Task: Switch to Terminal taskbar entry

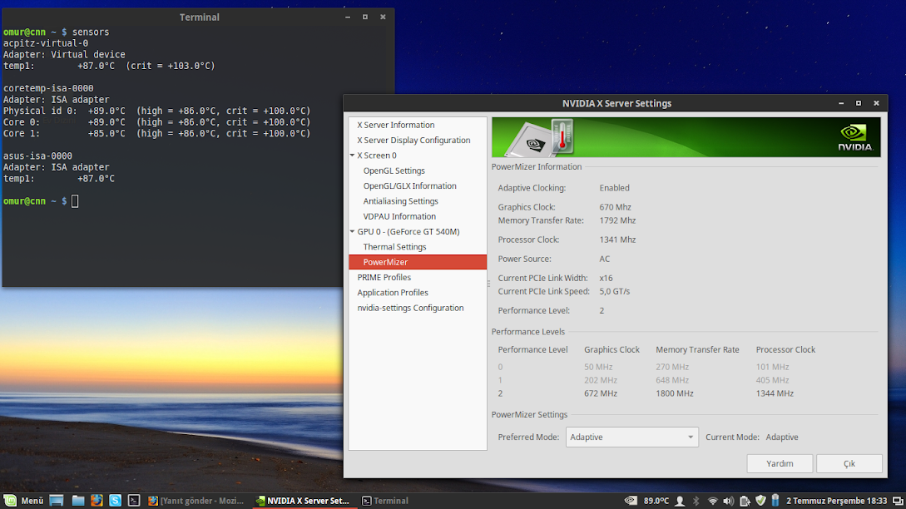Action: point(385,501)
